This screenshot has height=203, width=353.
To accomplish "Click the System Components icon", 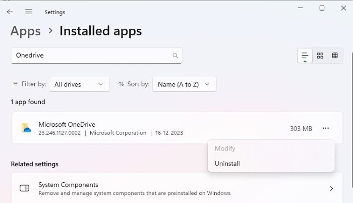I will [25, 188].
